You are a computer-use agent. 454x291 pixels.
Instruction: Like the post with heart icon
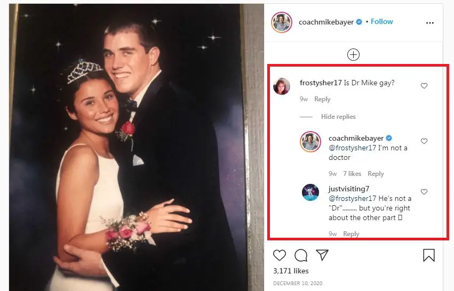click(280, 255)
